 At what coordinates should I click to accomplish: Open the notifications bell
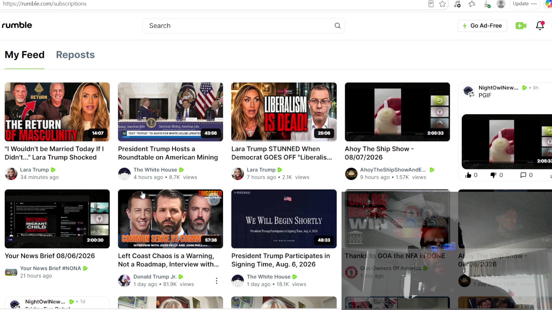pyautogui.click(x=540, y=26)
